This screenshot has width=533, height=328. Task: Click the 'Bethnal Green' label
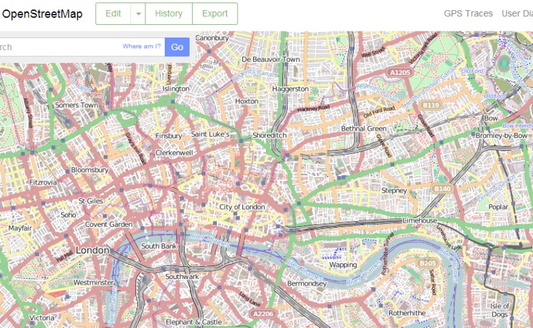tap(364, 129)
